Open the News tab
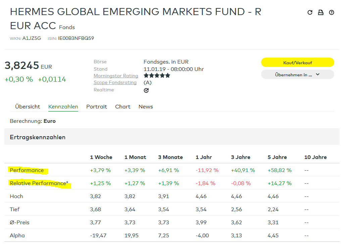 click(146, 107)
